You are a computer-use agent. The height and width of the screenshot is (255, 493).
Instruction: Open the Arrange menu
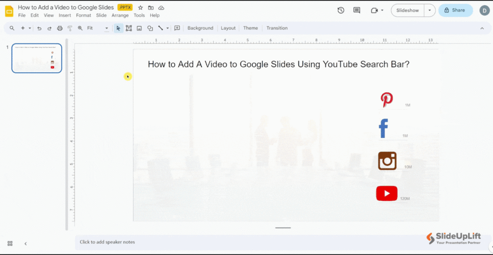click(x=120, y=15)
